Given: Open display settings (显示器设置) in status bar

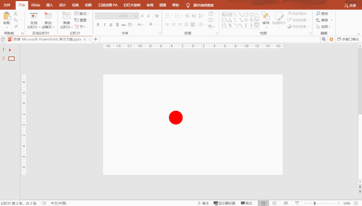Looking at the screenshot, I should pos(224,203).
